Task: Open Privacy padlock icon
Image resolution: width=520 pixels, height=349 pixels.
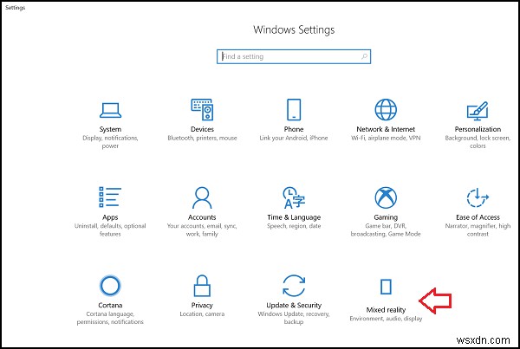Action: pos(202,285)
